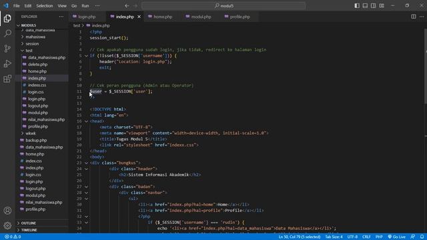
Task: Open notifications bell in status bar
Action: (422, 237)
